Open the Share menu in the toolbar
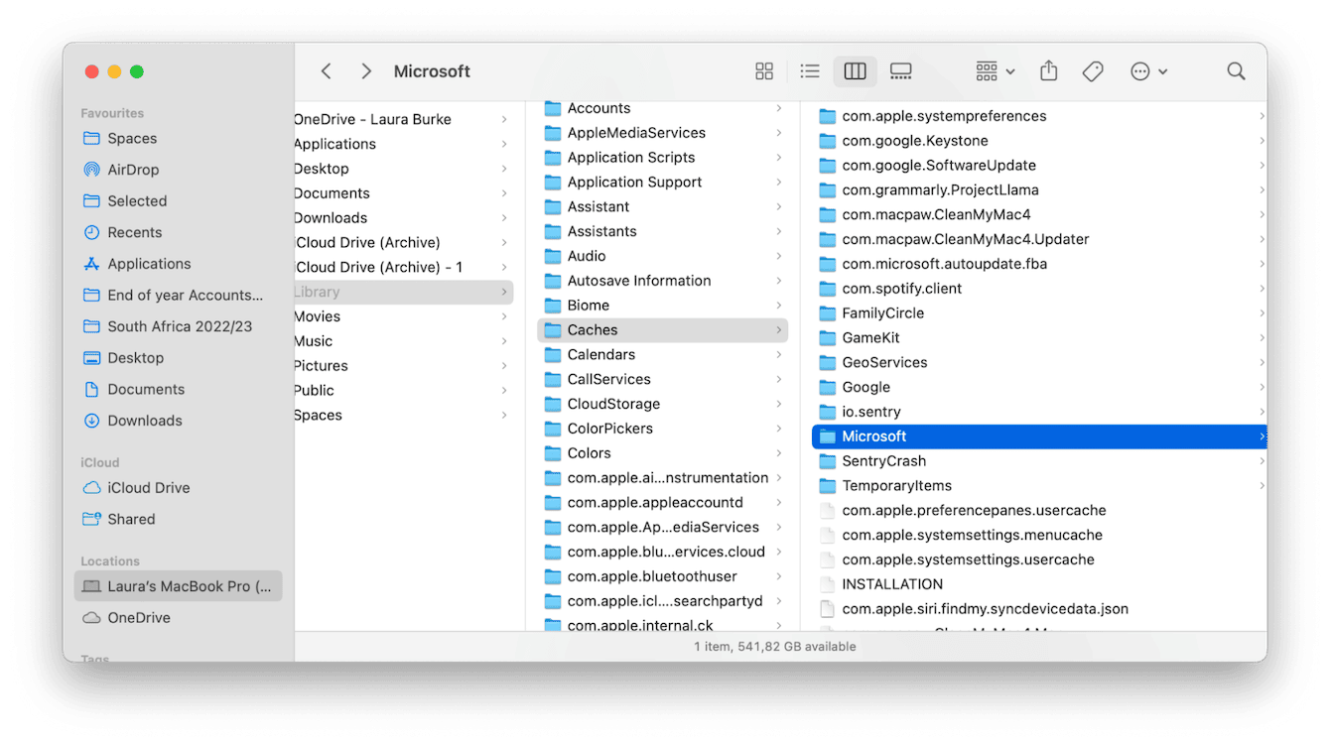The width and height of the screenshot is (1330, 745). click(x=1048, y=70)
